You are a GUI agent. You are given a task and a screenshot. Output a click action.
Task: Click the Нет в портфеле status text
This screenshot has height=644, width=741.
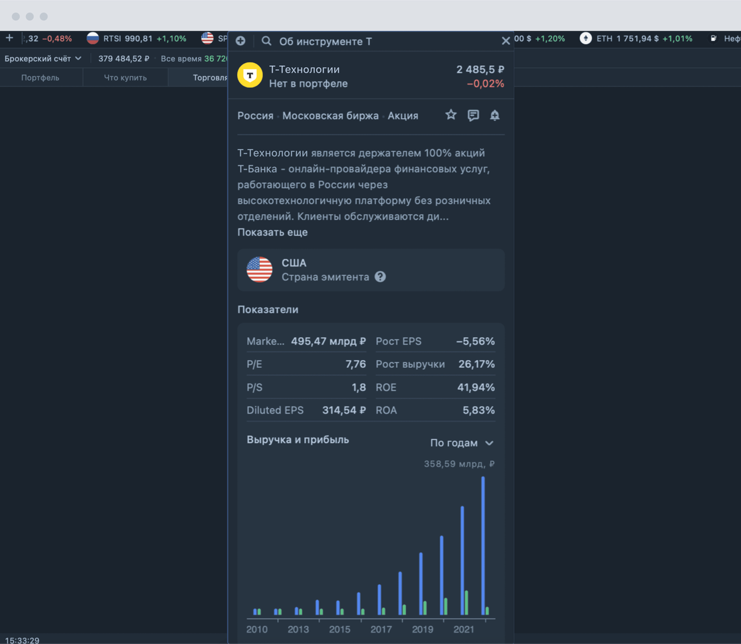308,84
